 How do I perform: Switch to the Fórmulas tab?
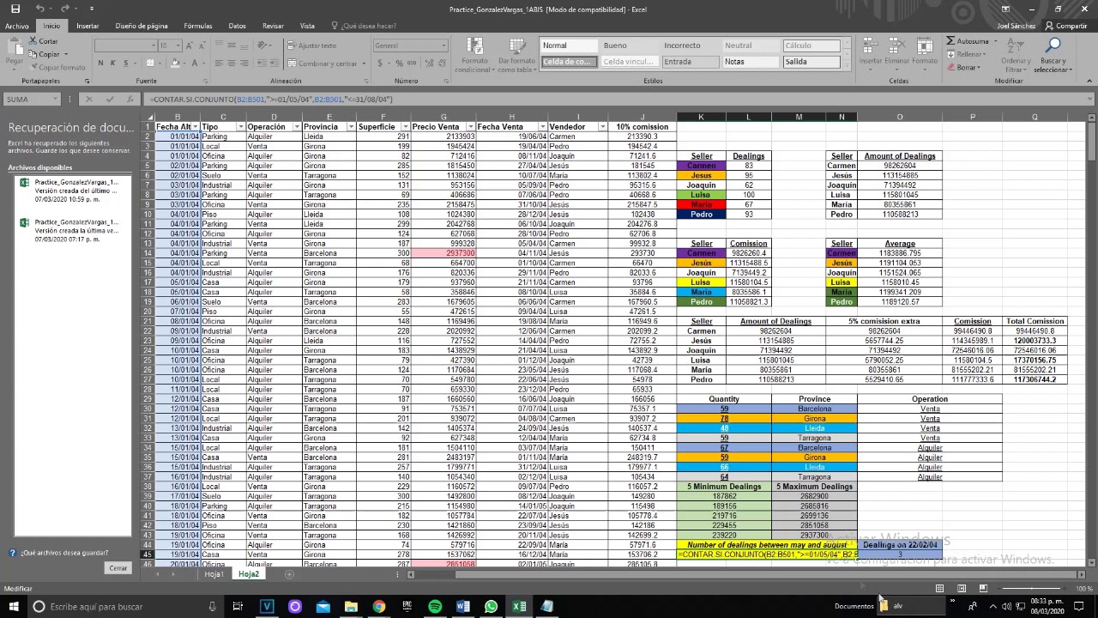pyautogui.click(x=197, y=26)
